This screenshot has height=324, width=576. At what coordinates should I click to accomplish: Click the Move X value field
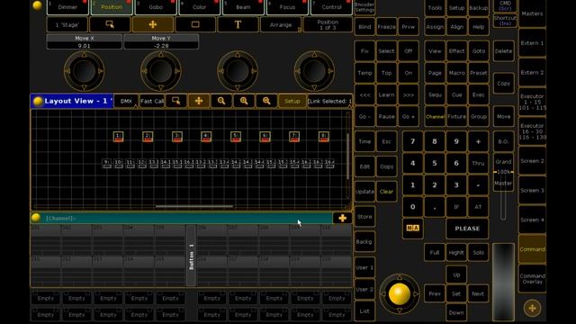[84, 46]
